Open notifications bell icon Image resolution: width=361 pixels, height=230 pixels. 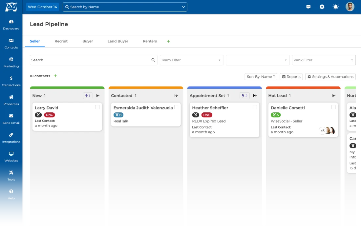click(x=336, y=7)
